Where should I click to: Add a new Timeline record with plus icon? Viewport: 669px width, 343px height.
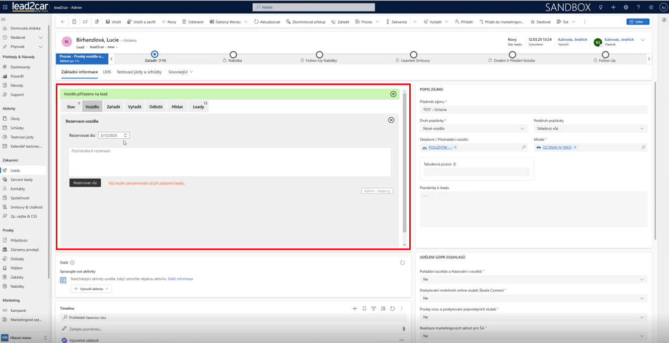click(x=355, y=309)
